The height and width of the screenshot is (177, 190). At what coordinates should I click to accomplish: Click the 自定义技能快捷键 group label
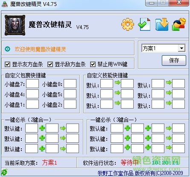(108, 75)
